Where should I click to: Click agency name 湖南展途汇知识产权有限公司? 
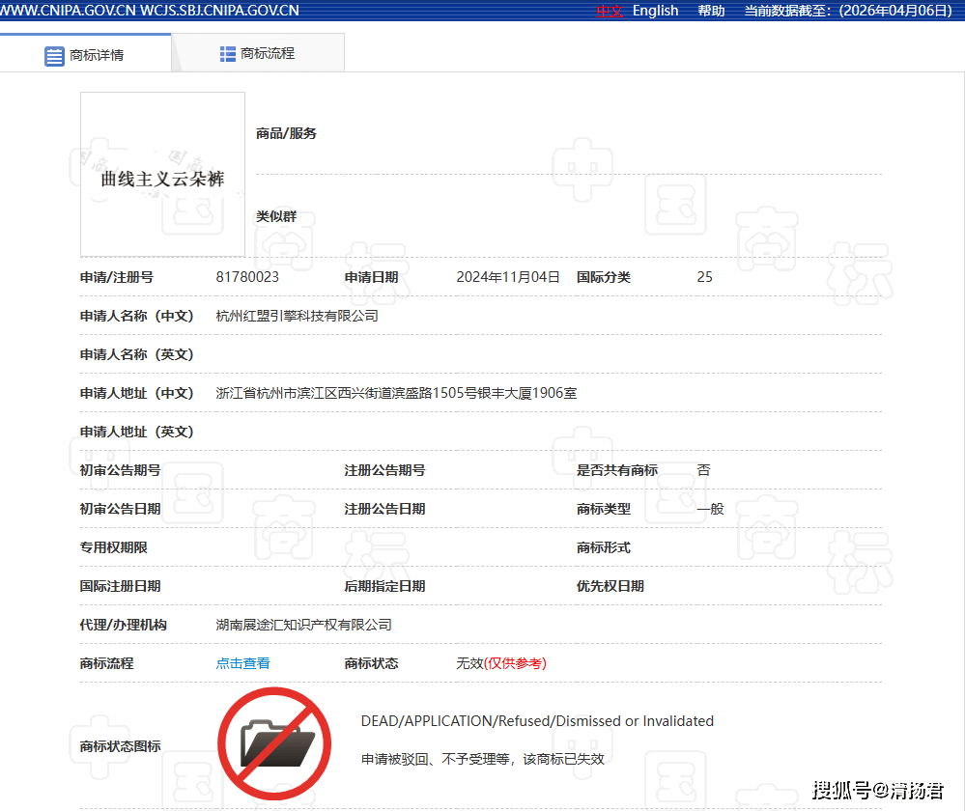pyautogui.click(x=303, y=625)
